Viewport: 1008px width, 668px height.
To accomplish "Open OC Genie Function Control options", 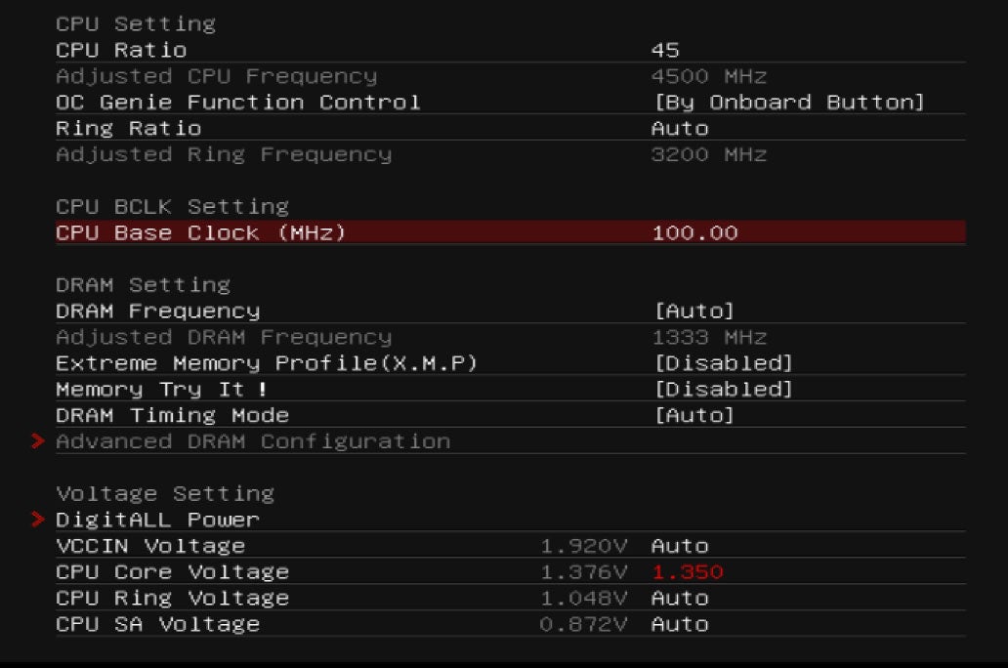I will tap(787, 103).
